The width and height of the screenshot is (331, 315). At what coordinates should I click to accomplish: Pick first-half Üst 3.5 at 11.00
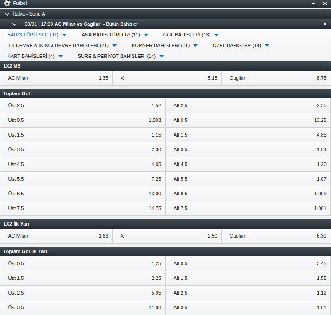click(x=83, y=307)
